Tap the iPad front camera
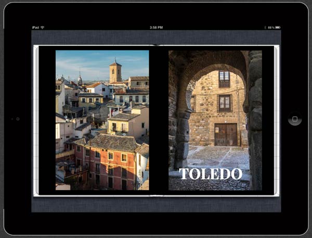The width and height of the screenshot is (312, 238). pos(18,119)
